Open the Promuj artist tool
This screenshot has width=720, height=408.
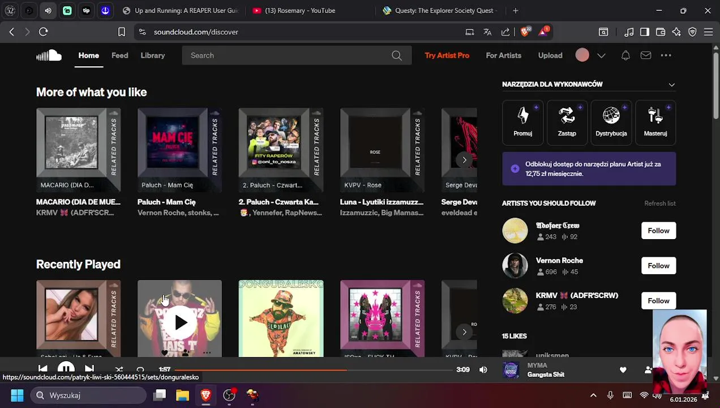[x=522, y=122]
